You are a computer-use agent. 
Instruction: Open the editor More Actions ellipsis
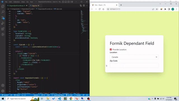click(x=87, y=6)
